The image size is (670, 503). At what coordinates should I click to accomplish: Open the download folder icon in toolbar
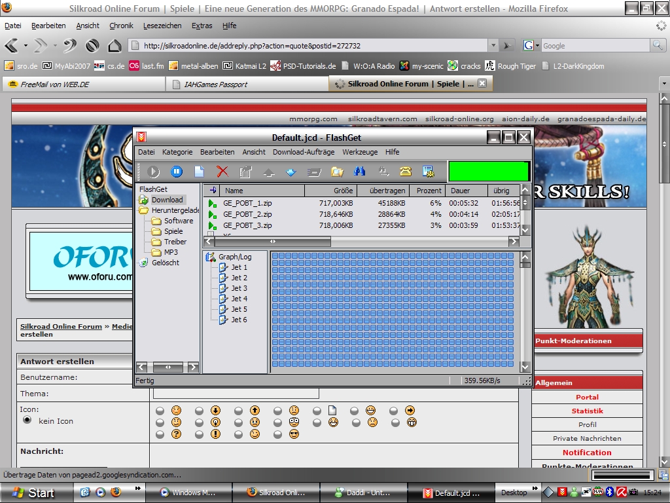pos(337,172)
